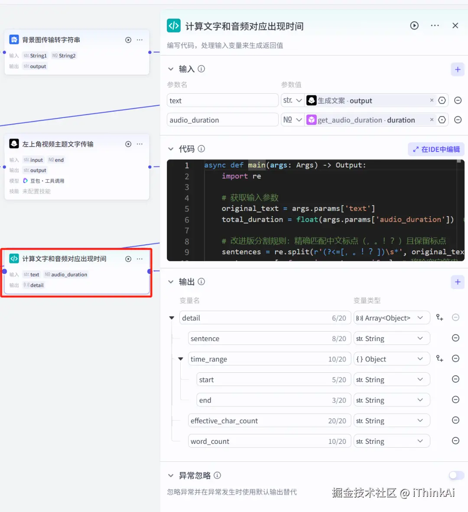Click the 在IDE中编辑 button
This screenshot has height=512, width=468.
click(x=436, y=149)
